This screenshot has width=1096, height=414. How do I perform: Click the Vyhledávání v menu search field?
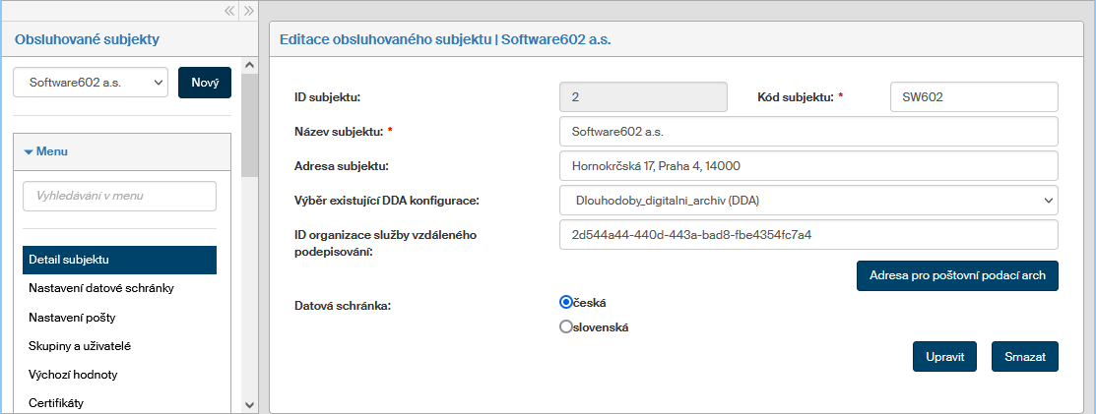[x=119, y=196]
